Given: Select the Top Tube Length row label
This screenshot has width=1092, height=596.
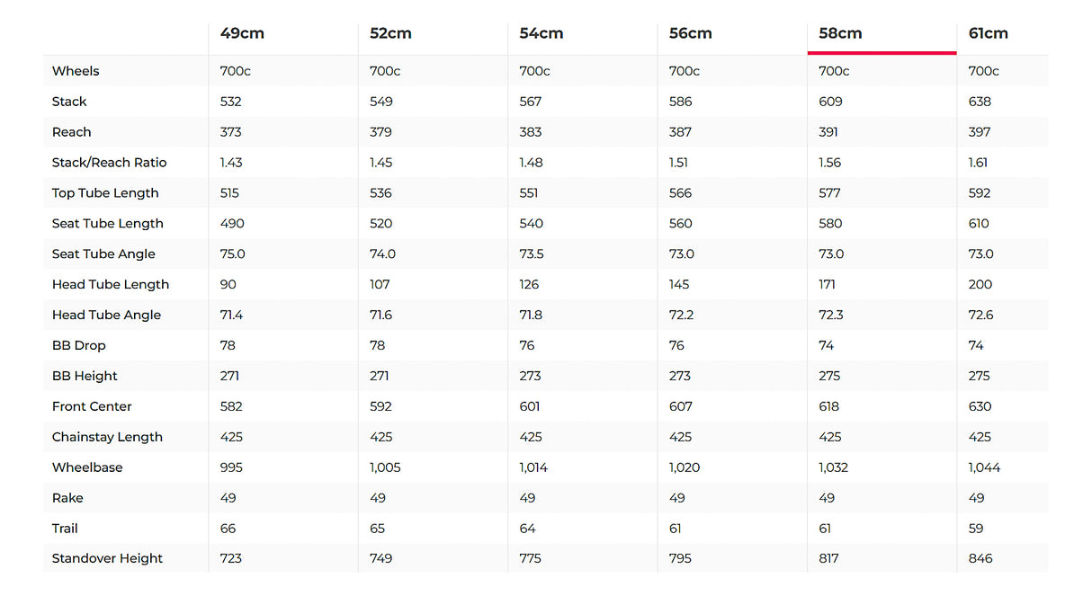Looking at the screenshot, I should [105, 193].
